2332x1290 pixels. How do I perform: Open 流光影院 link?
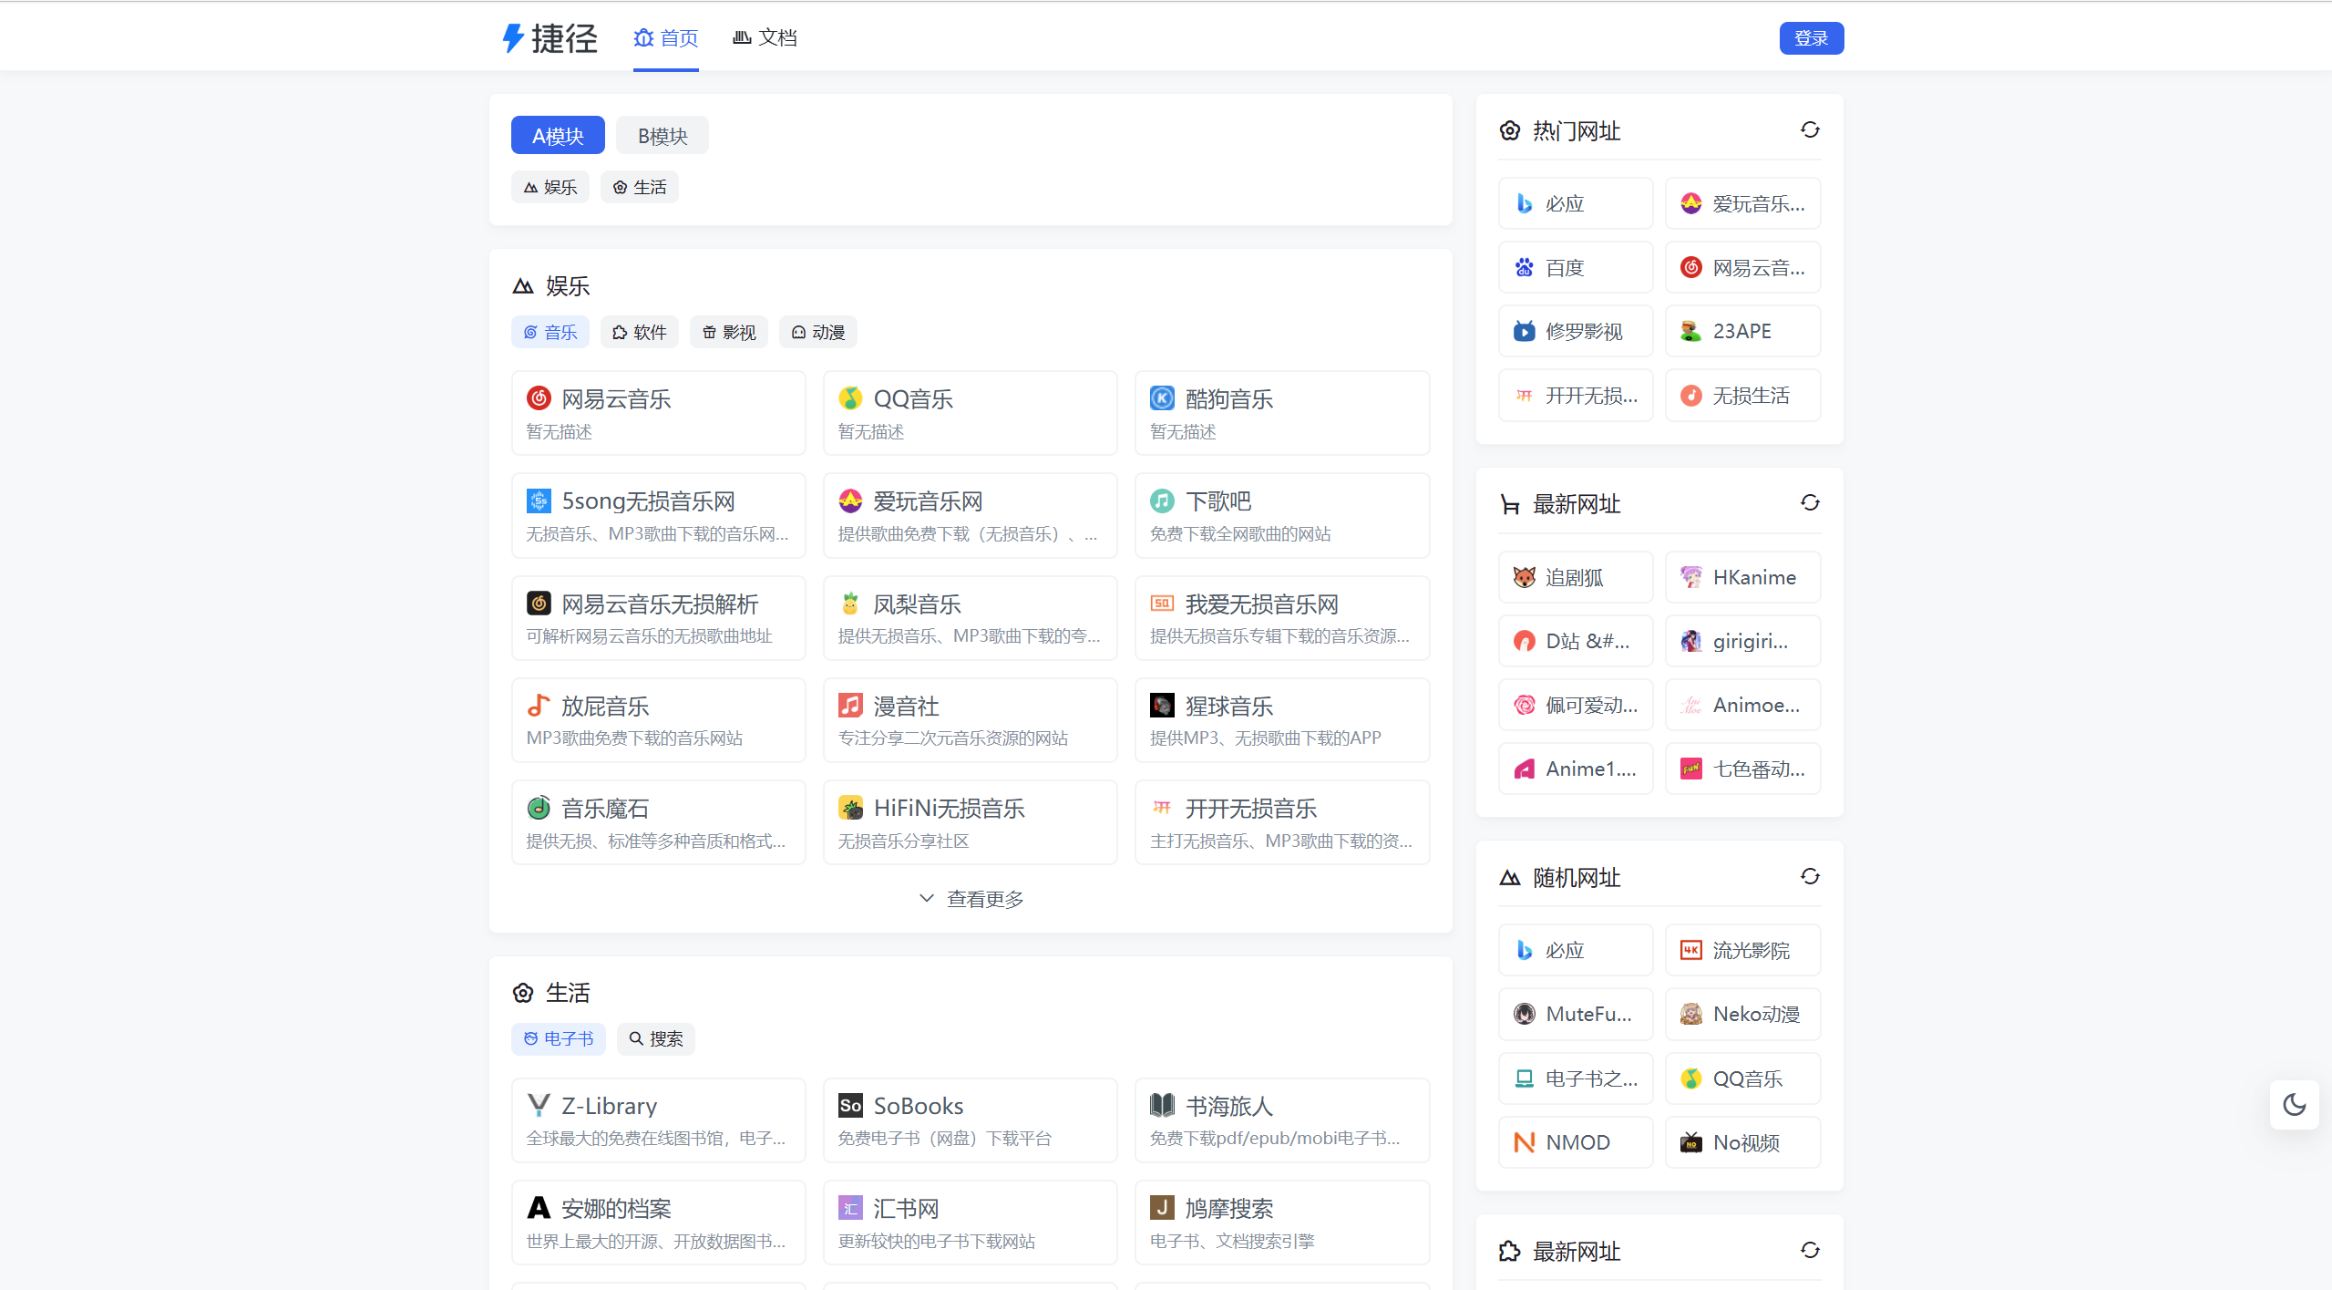1743,950
